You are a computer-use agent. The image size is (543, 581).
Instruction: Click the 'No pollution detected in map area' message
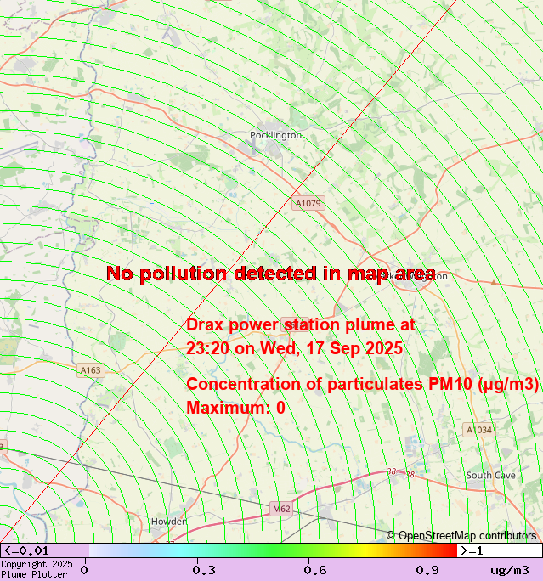(x=270, y=274)
